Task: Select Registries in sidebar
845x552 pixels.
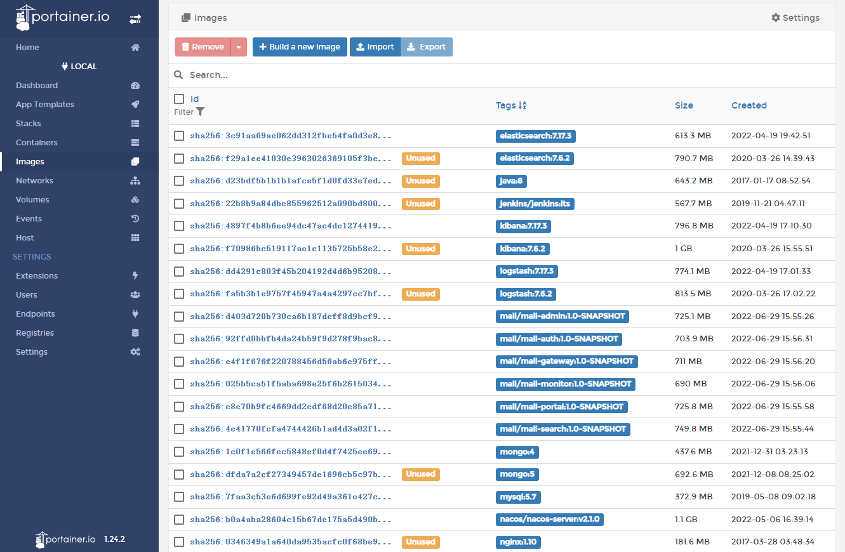Action: click(x=79, y=333)
